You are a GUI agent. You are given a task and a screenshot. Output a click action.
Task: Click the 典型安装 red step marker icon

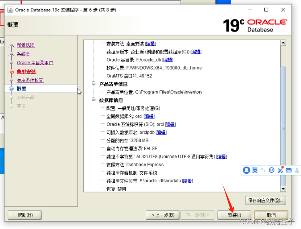(12, 72)
